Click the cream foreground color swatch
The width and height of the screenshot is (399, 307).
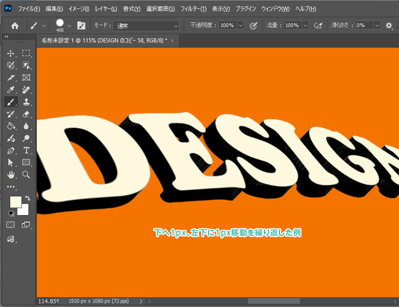point(15,202)
